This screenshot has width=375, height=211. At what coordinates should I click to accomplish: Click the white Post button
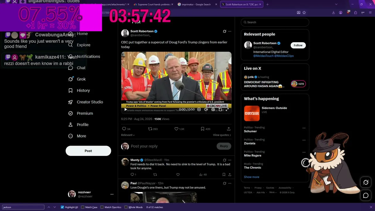(88, 151)
